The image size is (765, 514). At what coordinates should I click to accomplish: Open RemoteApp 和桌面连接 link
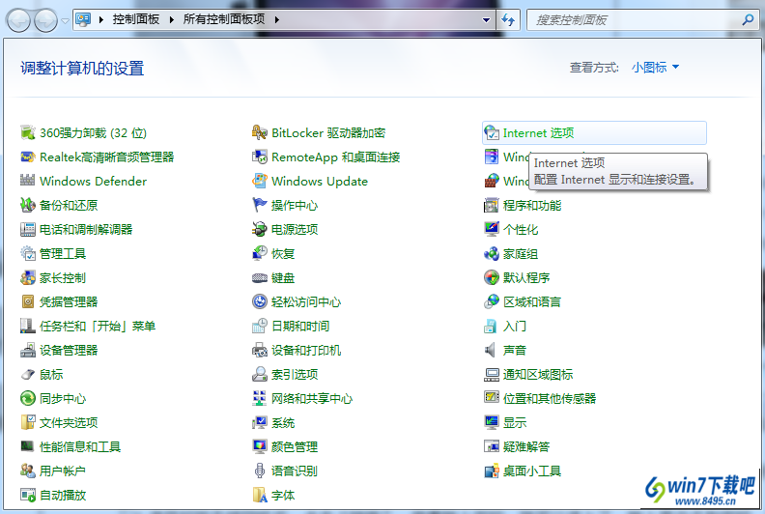(x=336, y=157)
